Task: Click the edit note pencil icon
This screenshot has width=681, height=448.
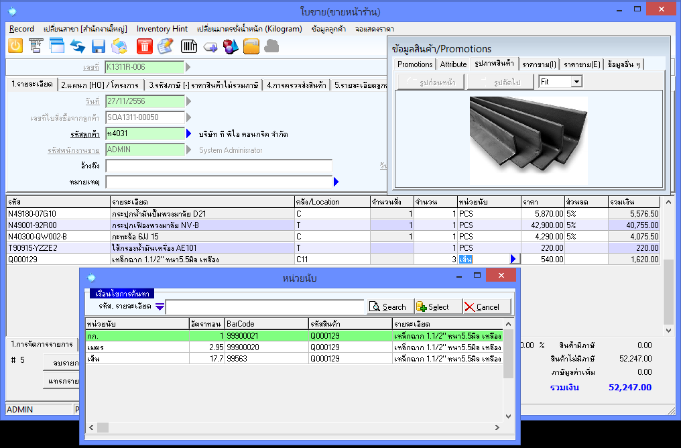Action: [166, 46]
